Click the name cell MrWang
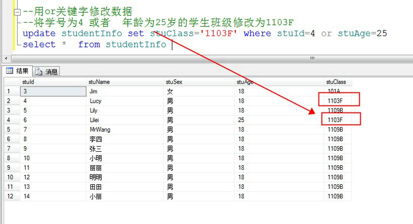 point(125,130)
